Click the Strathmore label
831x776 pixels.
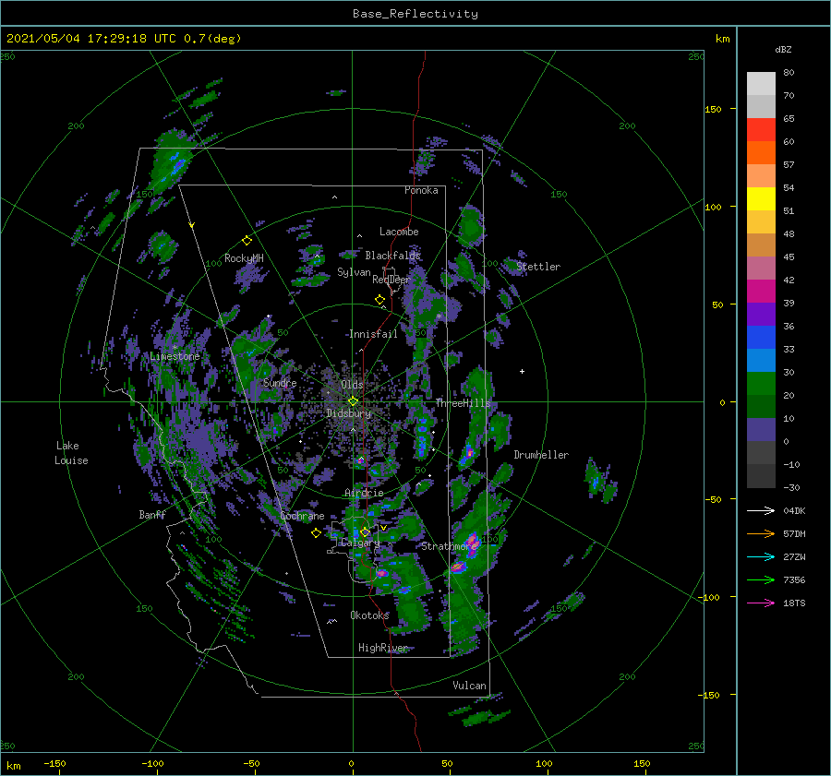[449, 546]
